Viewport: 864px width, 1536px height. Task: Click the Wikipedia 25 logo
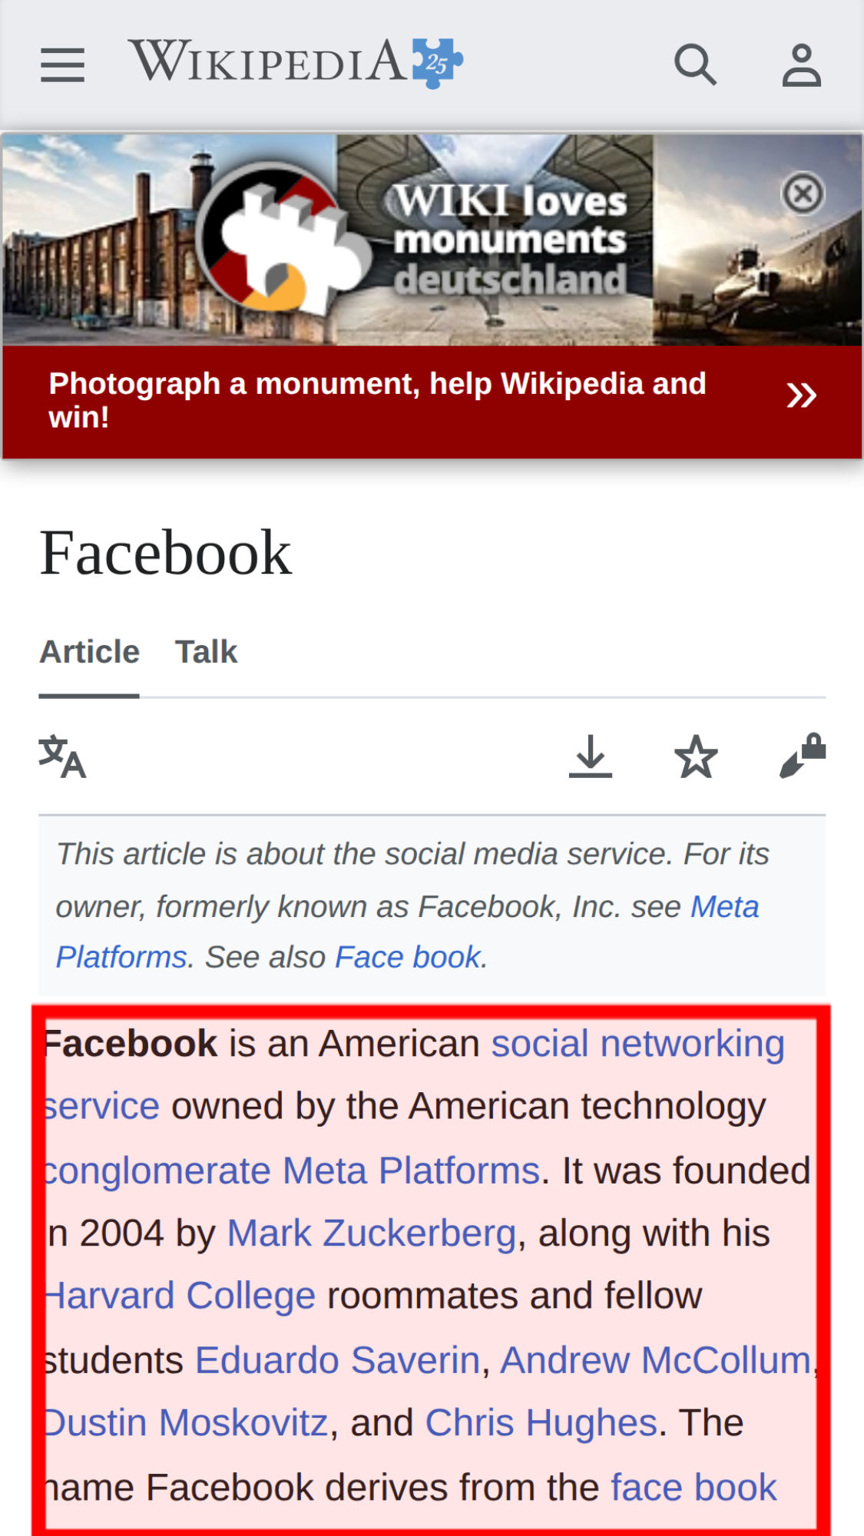[296, 62]
